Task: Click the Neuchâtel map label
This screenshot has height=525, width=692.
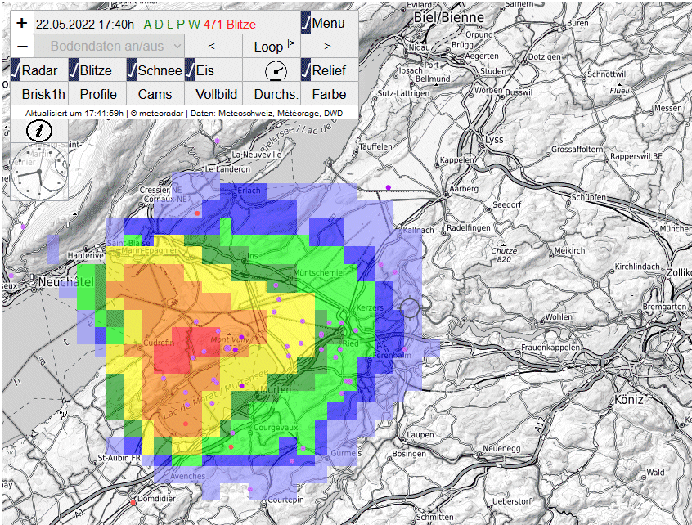Action: click(x=66, y=282)
